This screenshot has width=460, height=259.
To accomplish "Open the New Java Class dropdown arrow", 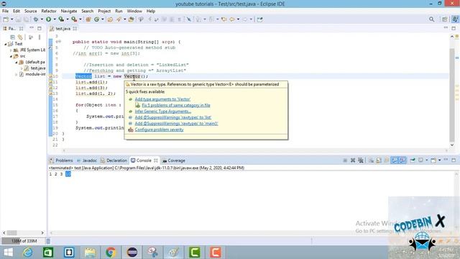I will point(102,19).
